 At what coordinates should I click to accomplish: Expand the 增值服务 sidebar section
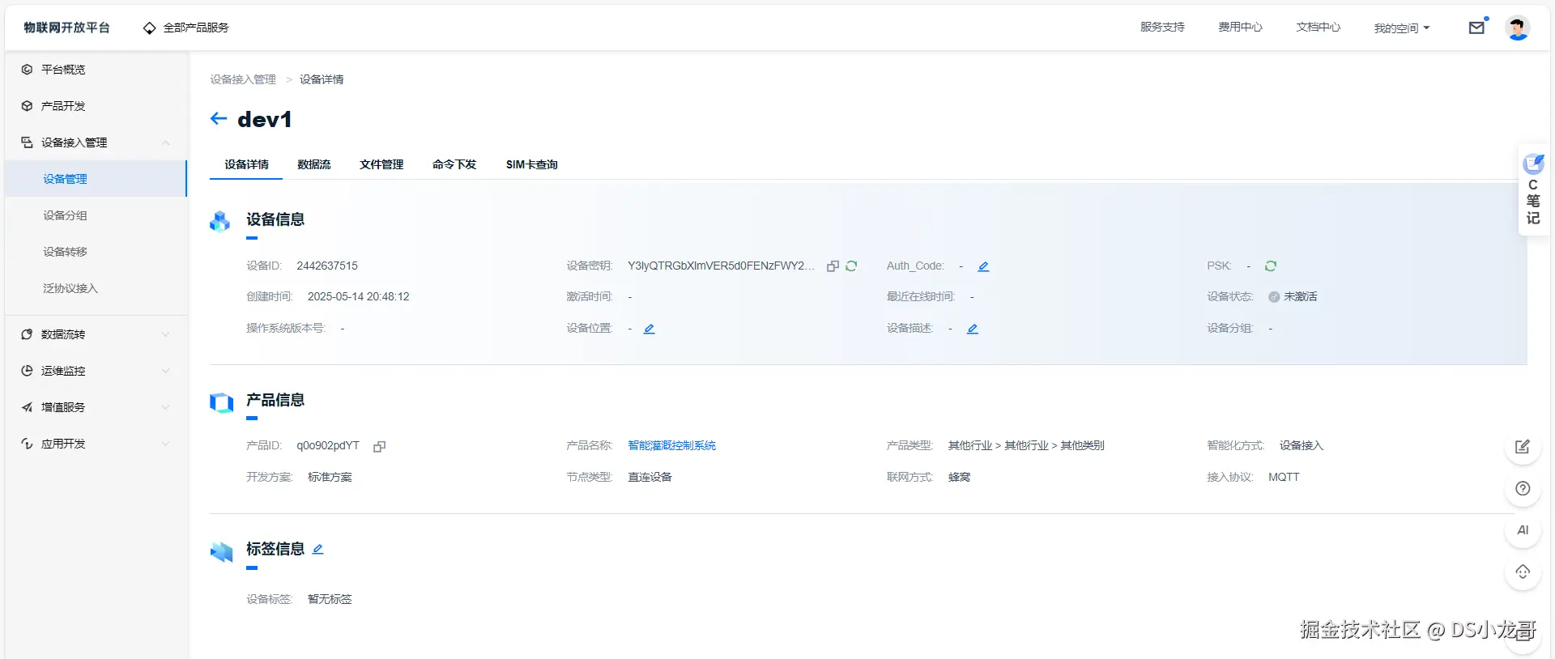(x=96, y=407)
